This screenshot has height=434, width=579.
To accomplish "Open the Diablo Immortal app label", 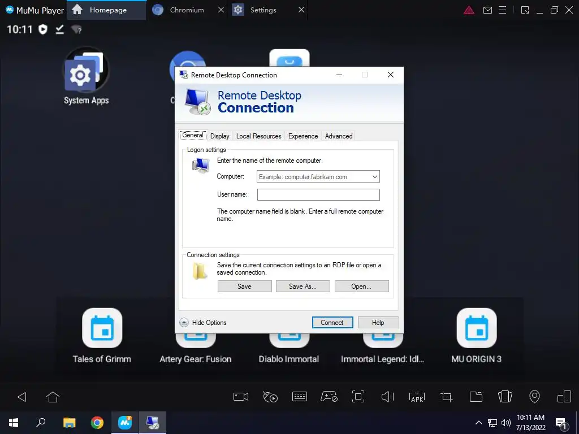I will [289, 359].
